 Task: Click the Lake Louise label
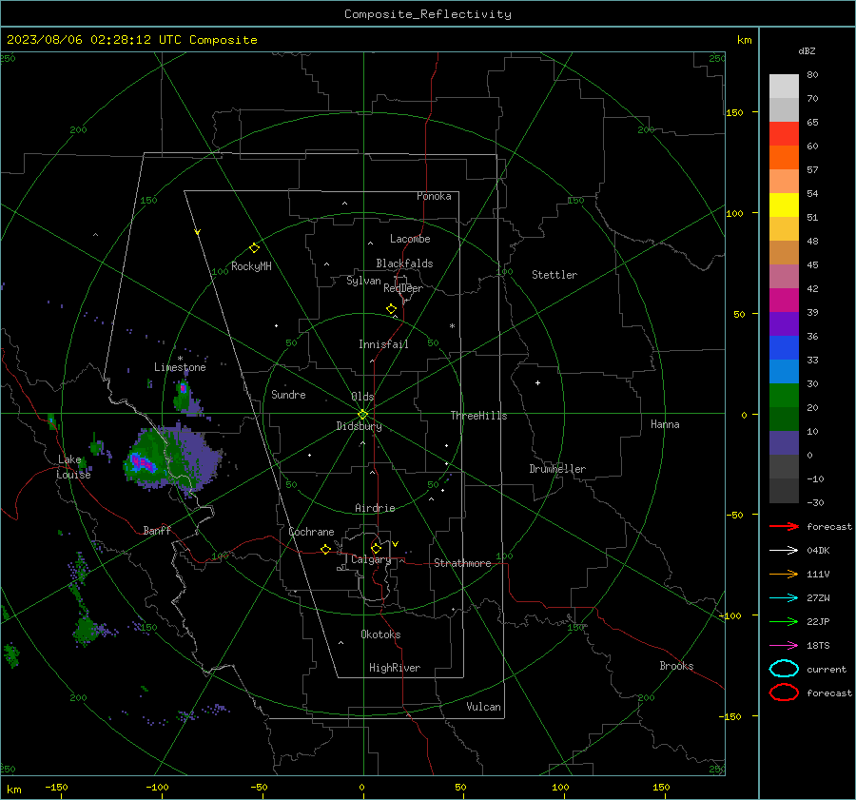pos(74,467)
